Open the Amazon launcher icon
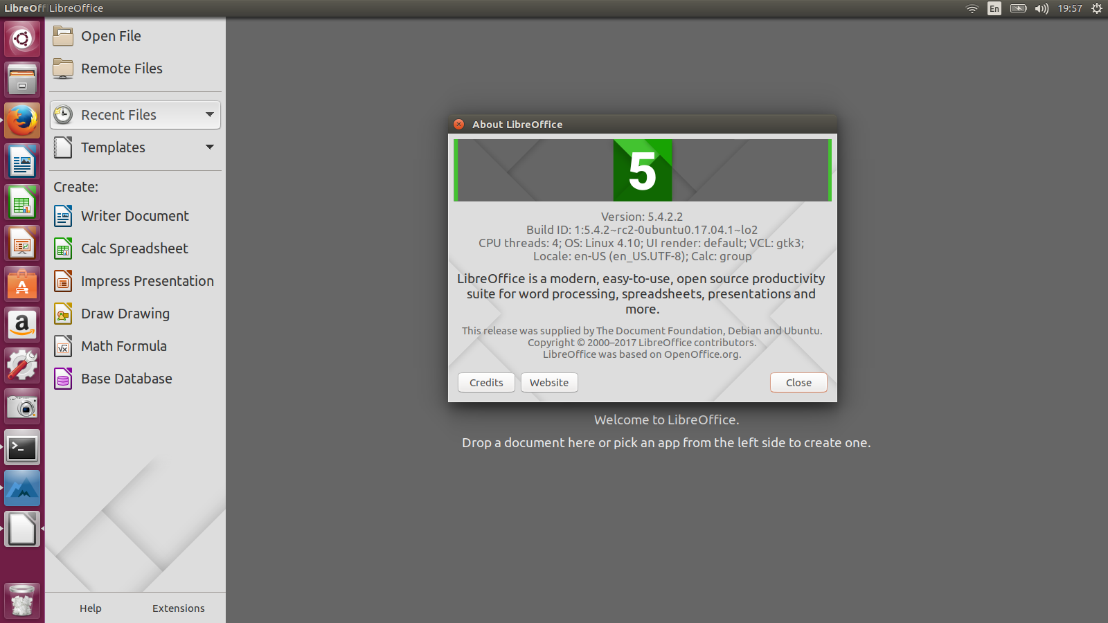1108x623 pixels. click(x=22, y=325)
